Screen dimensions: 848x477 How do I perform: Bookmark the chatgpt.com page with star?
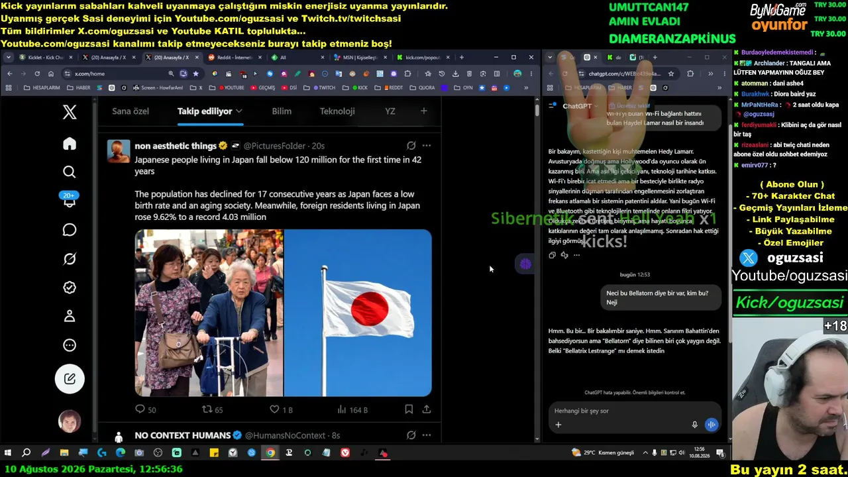(x=671, y=74)
